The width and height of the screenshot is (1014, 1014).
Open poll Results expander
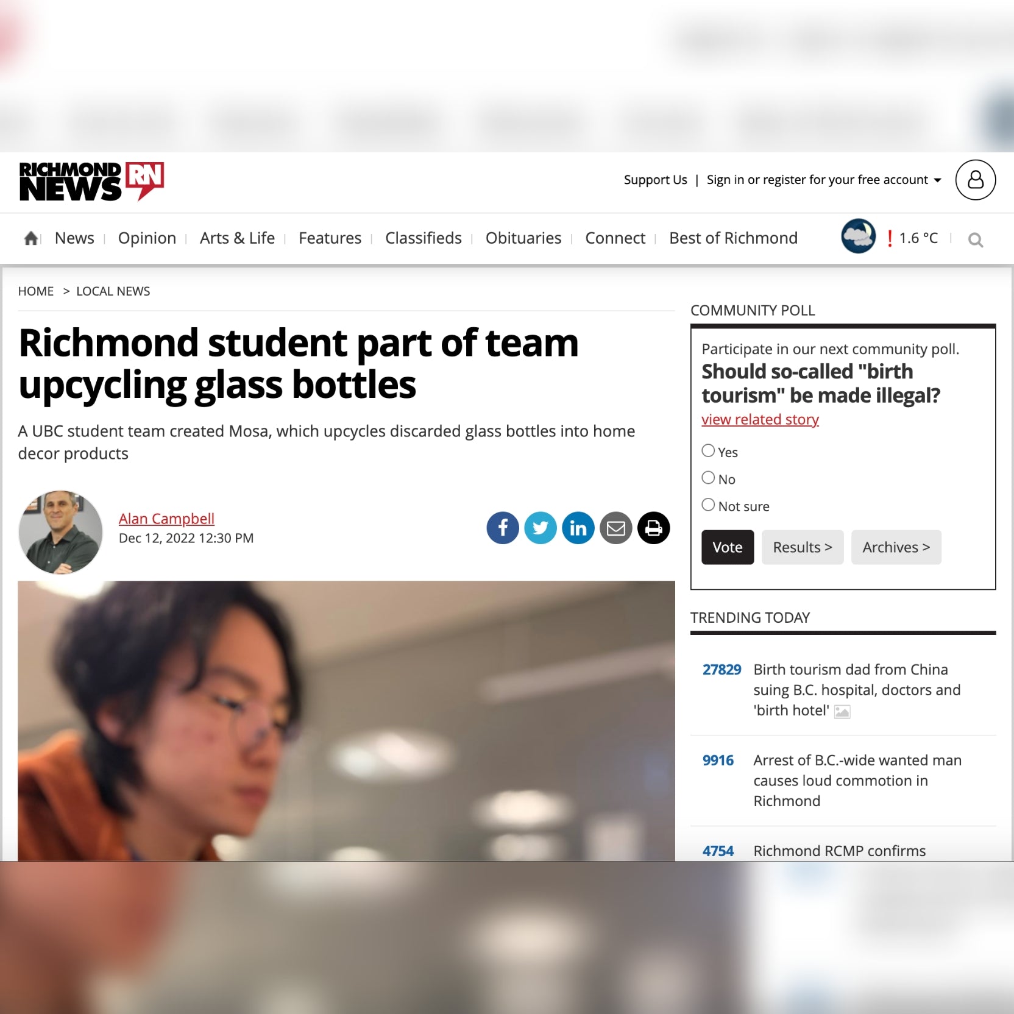[x=803, y=547]
